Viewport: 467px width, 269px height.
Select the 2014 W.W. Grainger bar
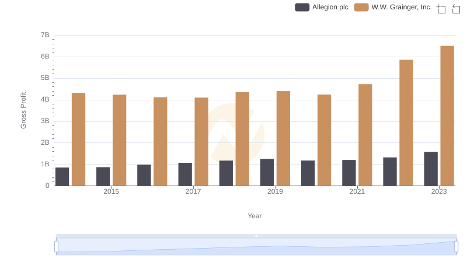(x=78, y=139)
